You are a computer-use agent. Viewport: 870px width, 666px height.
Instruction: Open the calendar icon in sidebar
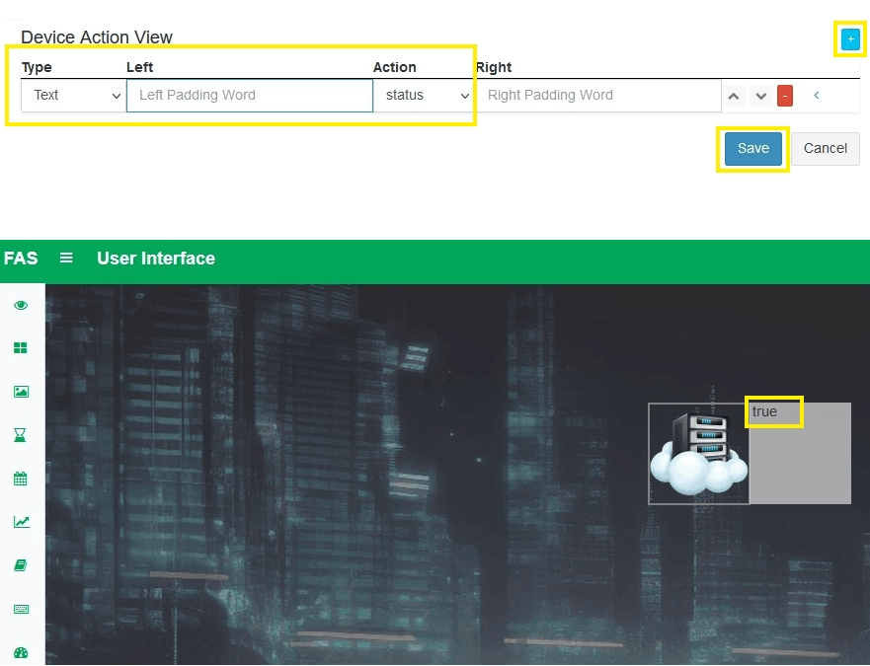click(x=21, y=479)
